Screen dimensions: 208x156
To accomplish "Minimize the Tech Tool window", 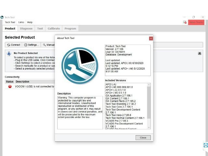I will point(184,17).
